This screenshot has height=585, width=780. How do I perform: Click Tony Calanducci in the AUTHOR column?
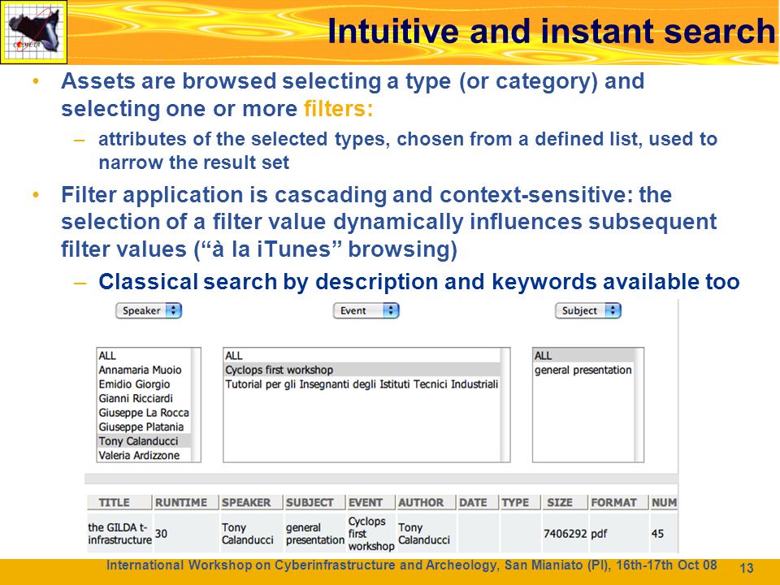point(424,533)
